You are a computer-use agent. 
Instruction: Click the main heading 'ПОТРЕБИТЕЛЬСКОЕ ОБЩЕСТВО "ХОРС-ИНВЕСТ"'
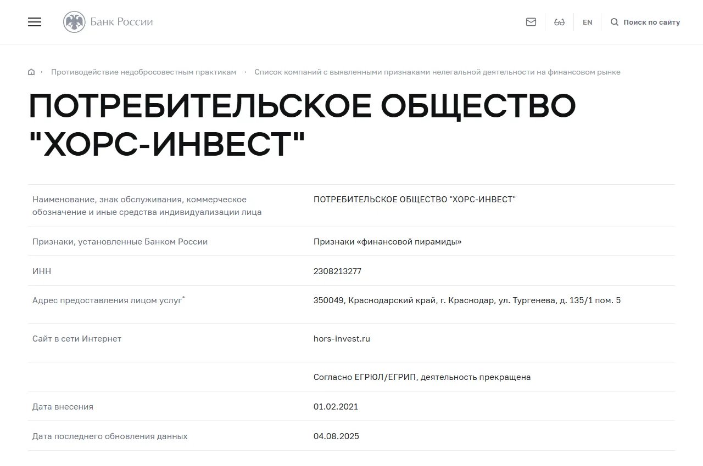[302, 124]
